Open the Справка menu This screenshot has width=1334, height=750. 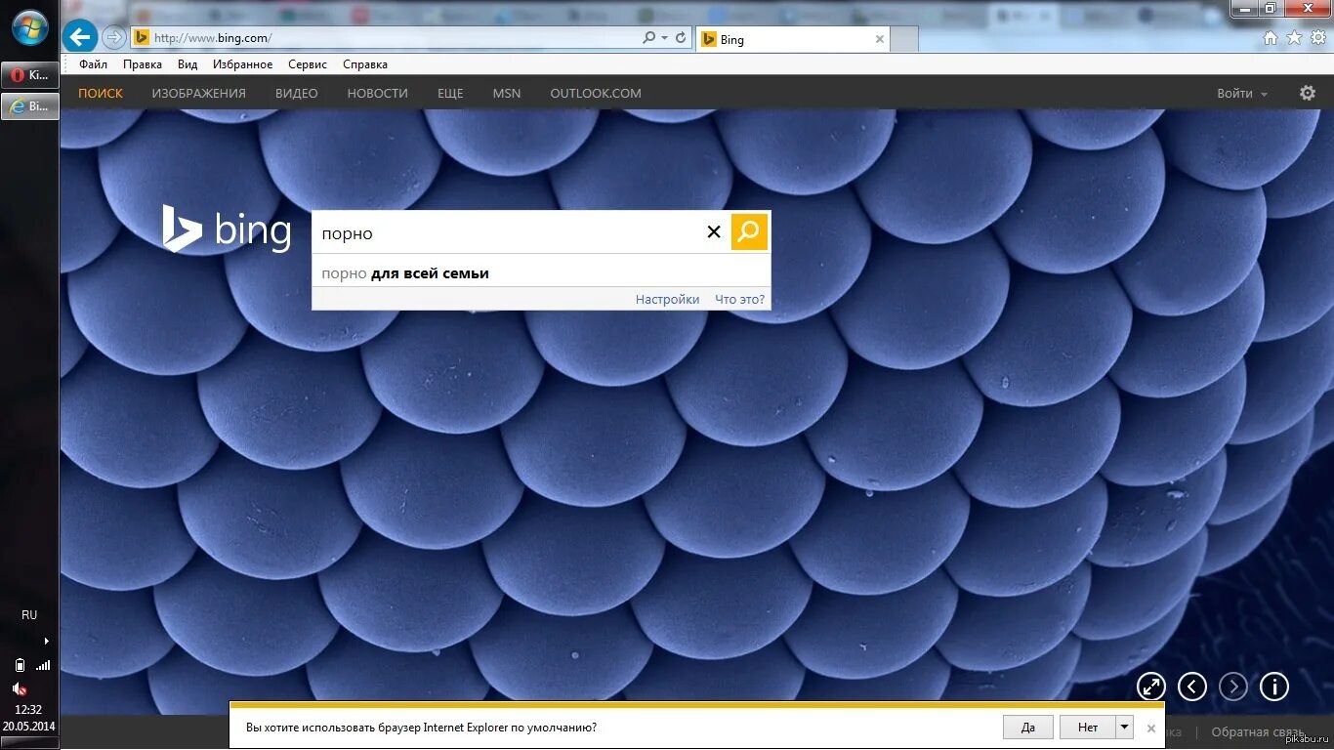[365, 64]
